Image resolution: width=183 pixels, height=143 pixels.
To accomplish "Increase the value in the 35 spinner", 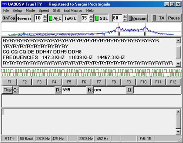I will pyautogui.click(x=91, y=16).
